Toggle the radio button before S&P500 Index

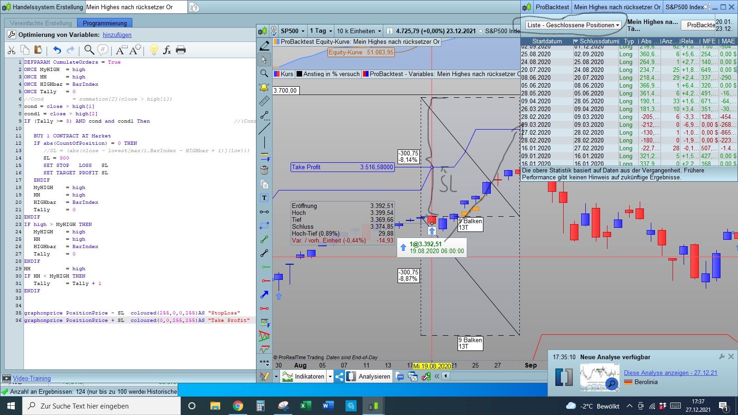pyautogui.click(x=481, y=31)
